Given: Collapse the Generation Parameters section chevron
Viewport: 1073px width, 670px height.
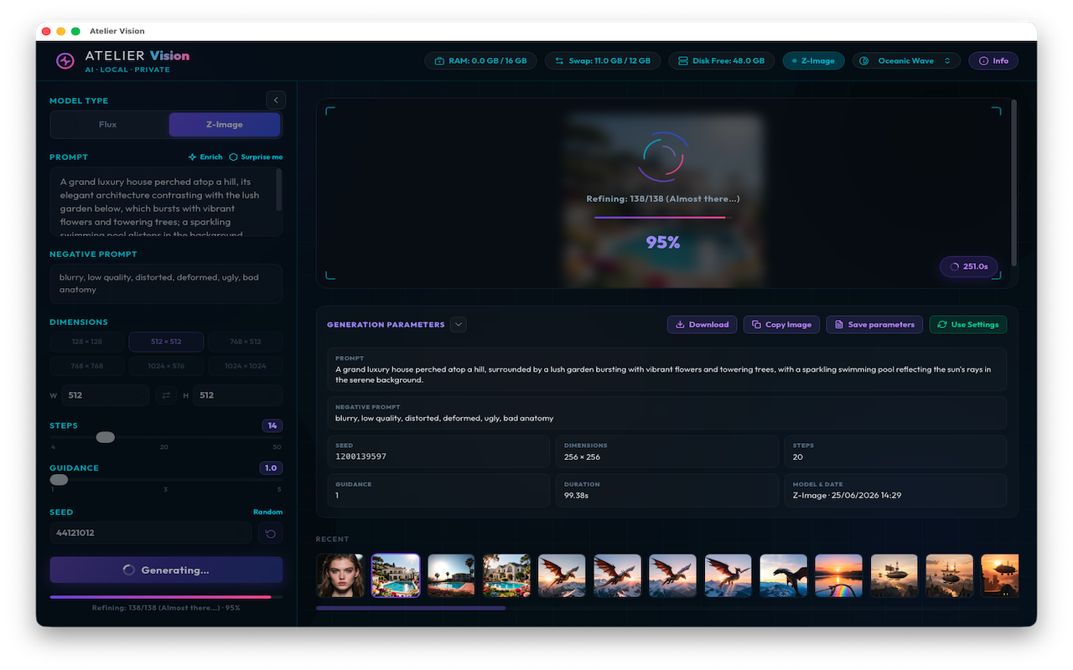Looking at the screenshot, I should 458,325.
